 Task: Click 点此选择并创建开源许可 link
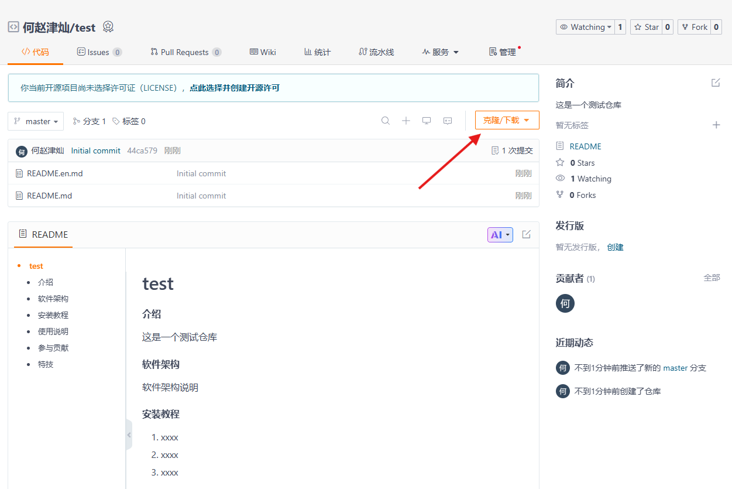pyautogui.click(x=235, y=88)
